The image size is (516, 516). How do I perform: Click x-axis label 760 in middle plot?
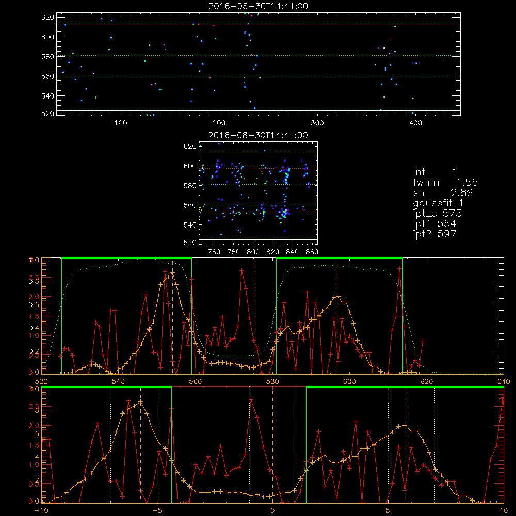(x=214, y=252)
